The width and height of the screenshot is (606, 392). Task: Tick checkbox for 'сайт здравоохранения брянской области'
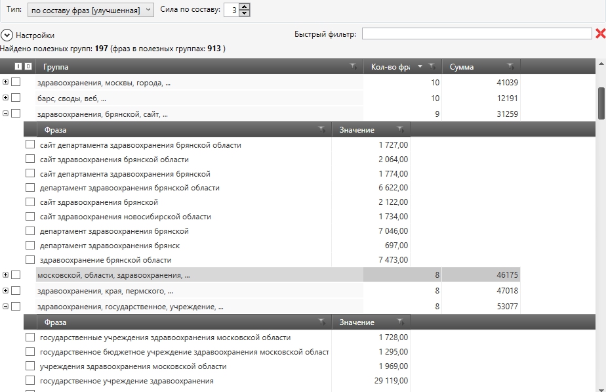click(30, 160)
